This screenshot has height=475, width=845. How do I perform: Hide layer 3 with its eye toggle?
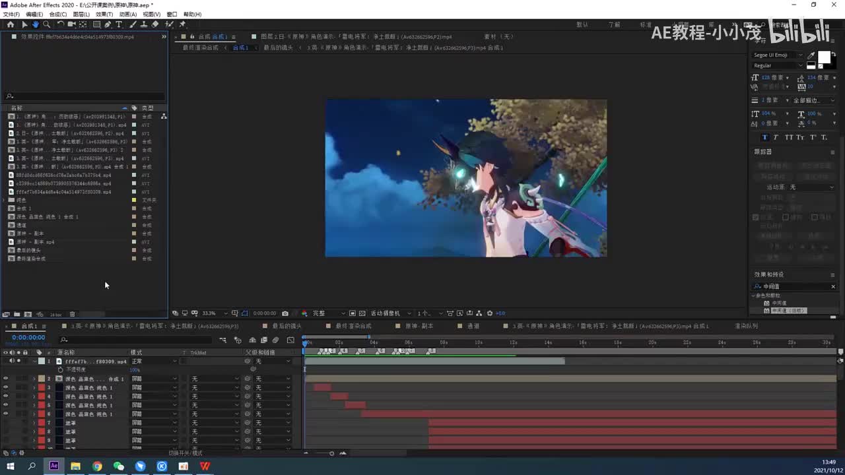5,387
